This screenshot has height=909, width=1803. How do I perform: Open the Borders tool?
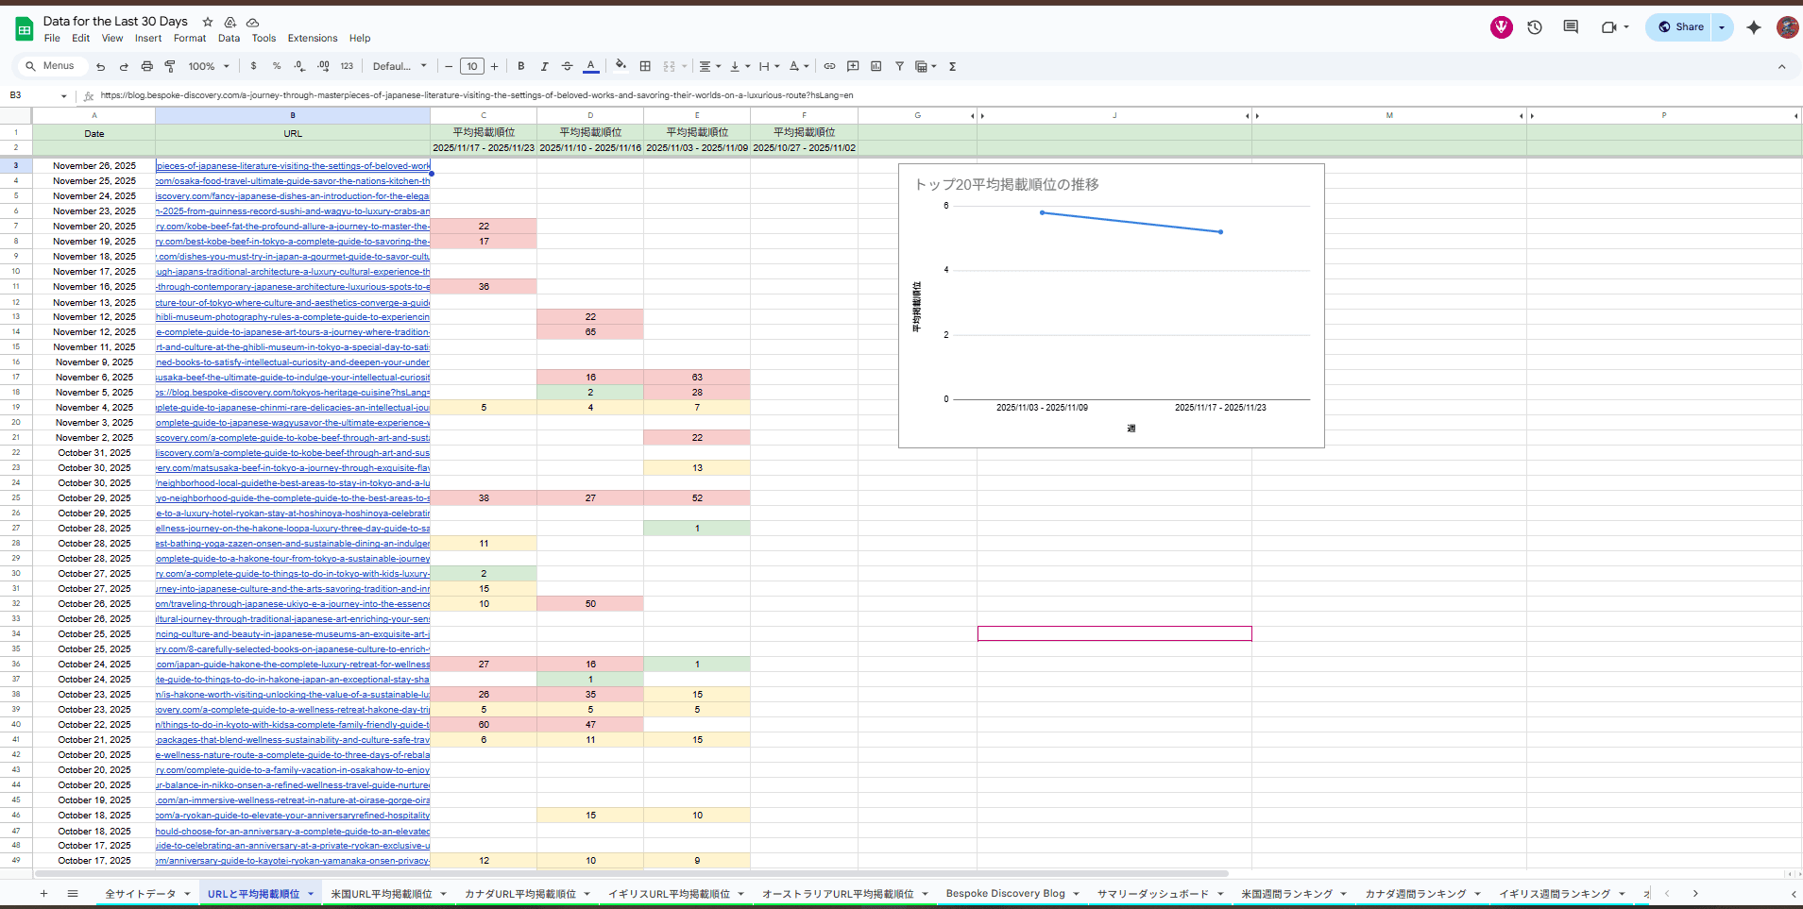[x=645, y=66]
